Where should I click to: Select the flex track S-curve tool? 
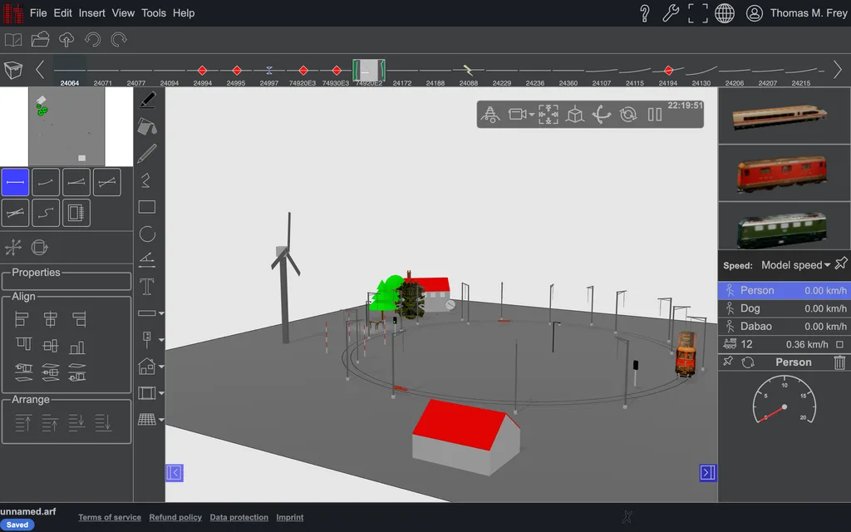click(46, 213)
